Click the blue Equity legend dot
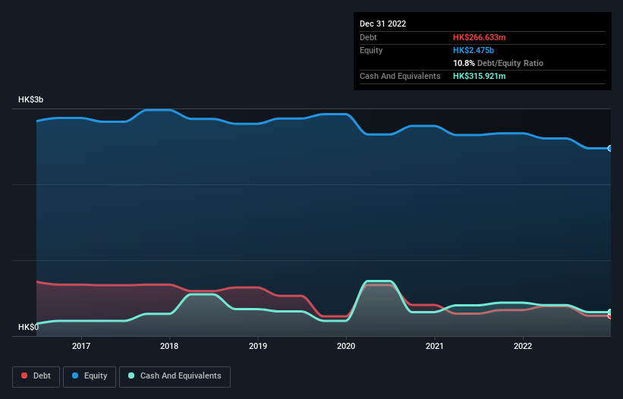Viewport: 623px width, 399px height. 75,375
